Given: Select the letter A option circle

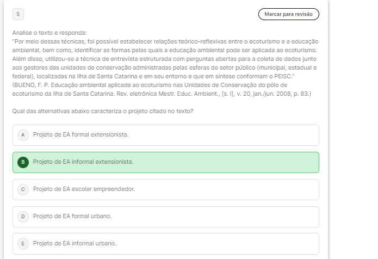Looking at the screenshot, I should (x=23, y=134).
